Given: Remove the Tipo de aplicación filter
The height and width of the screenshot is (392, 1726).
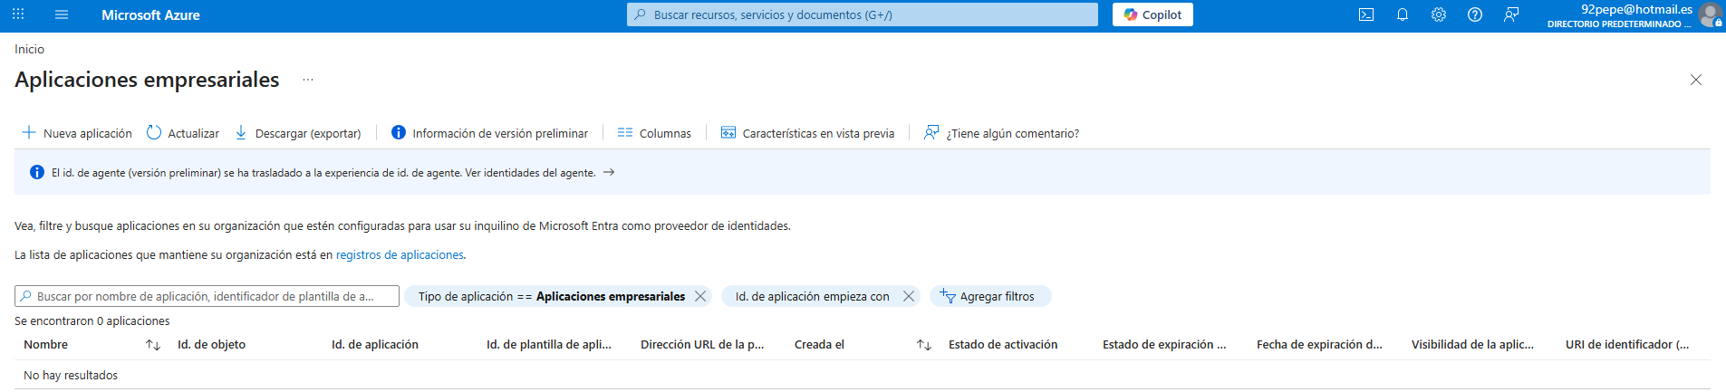Looking at the screenshot, I should [x=700, y=296].
